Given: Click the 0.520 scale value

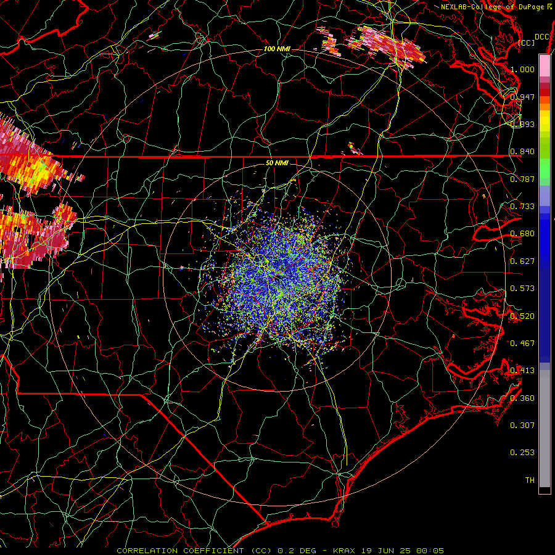Looking at the screenshot, I should [522, 316].
